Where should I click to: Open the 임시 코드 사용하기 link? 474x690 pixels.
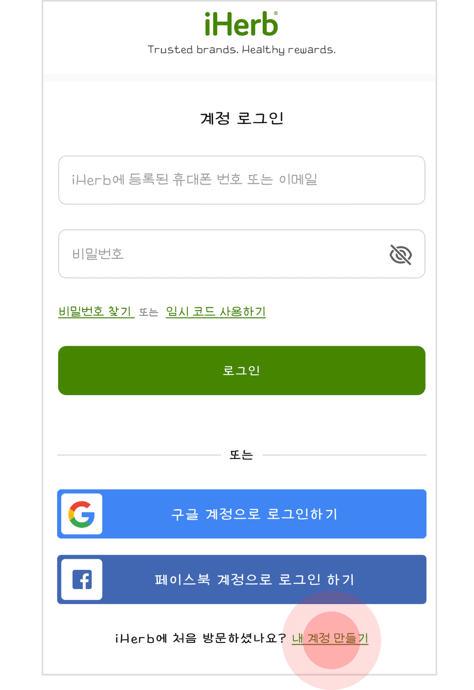pyautogui.click(x=216, y=312)
